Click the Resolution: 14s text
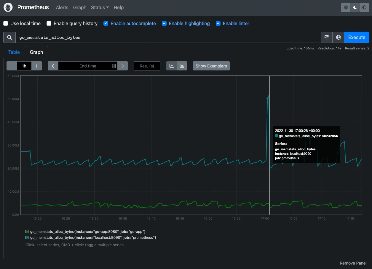The image size is (372, 269). [329, 48]
